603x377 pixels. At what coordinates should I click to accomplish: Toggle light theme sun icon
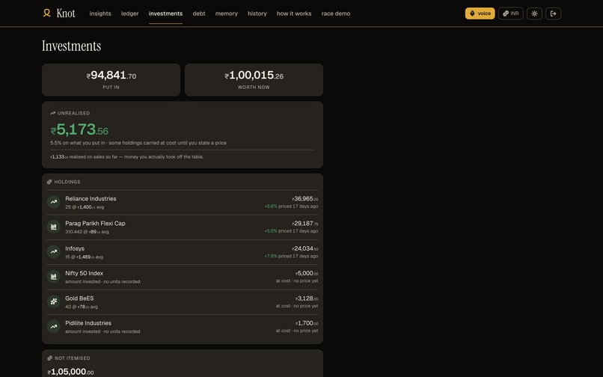535,13
